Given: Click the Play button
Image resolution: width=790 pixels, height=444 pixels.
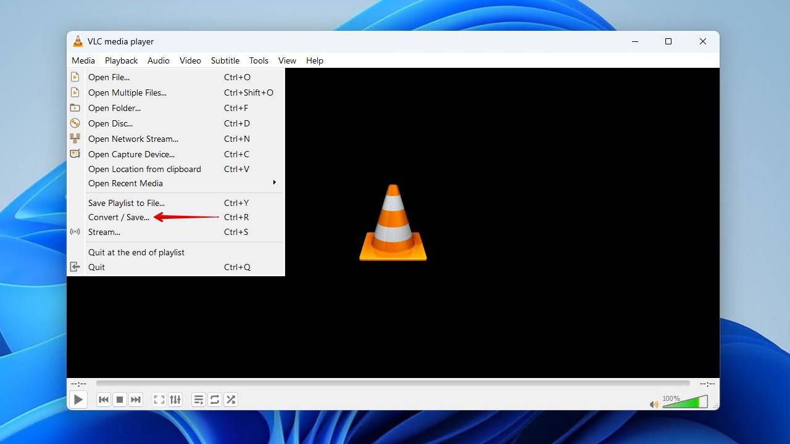Looking at the screenshot, I should tap(78, 400).
